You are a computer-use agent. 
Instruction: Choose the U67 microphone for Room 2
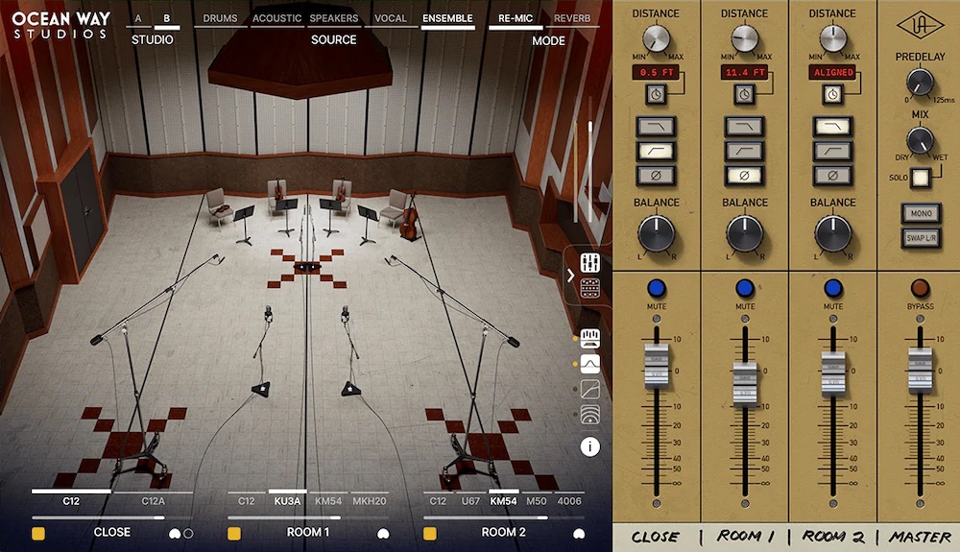pyautogui.click(x=469, y=501)
